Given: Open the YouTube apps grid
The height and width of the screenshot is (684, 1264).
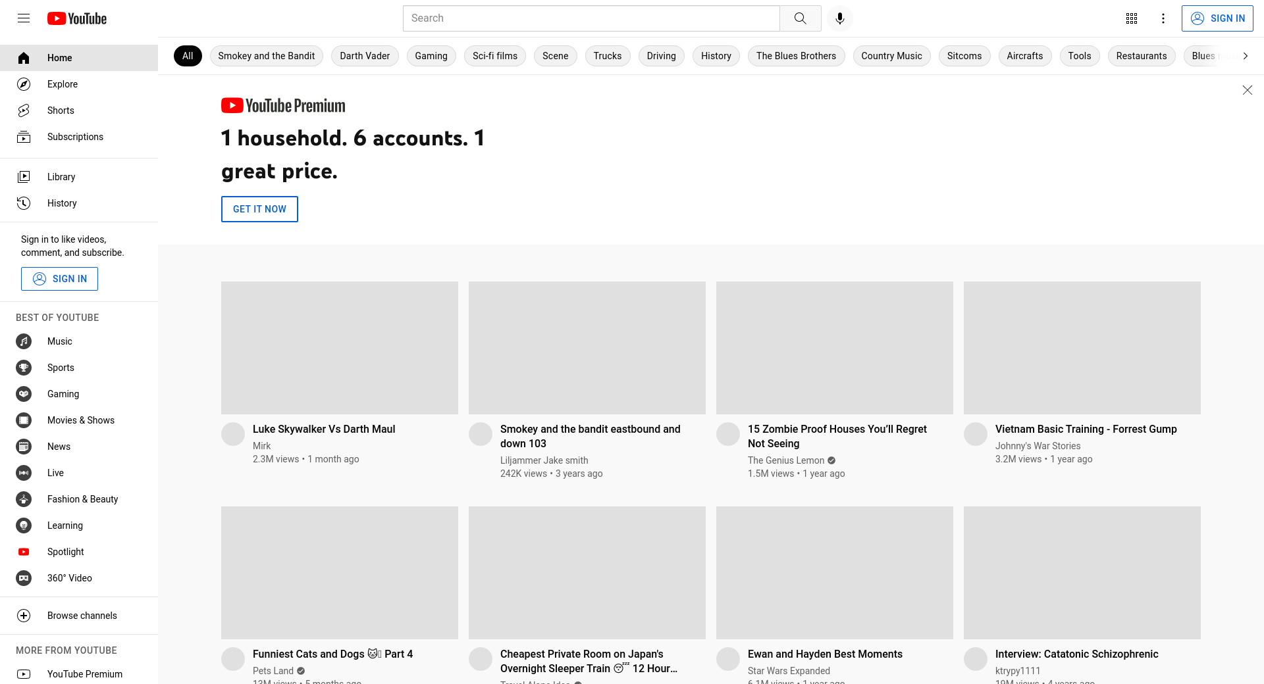Looking at the screenshot, I should tap(1132, 18).
